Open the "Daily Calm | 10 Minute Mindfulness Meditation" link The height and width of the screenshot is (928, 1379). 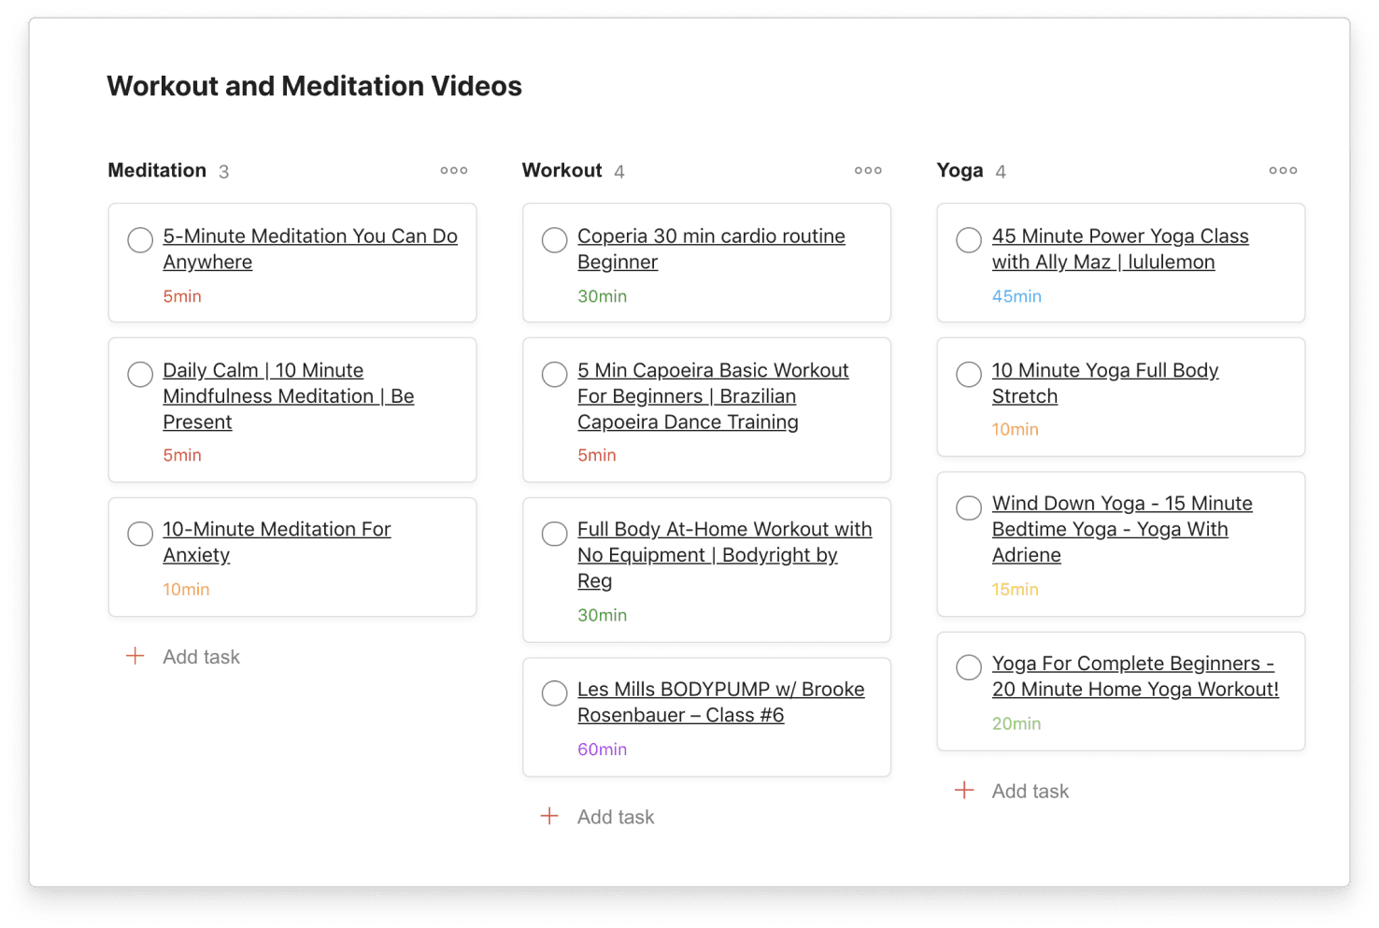(x=288, y=395)
